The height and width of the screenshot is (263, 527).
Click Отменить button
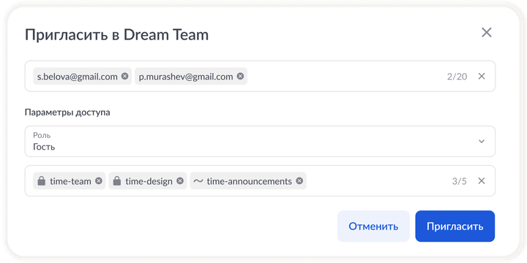(373, 226)
